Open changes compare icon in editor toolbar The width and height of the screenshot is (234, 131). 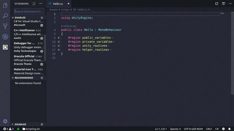216,4
